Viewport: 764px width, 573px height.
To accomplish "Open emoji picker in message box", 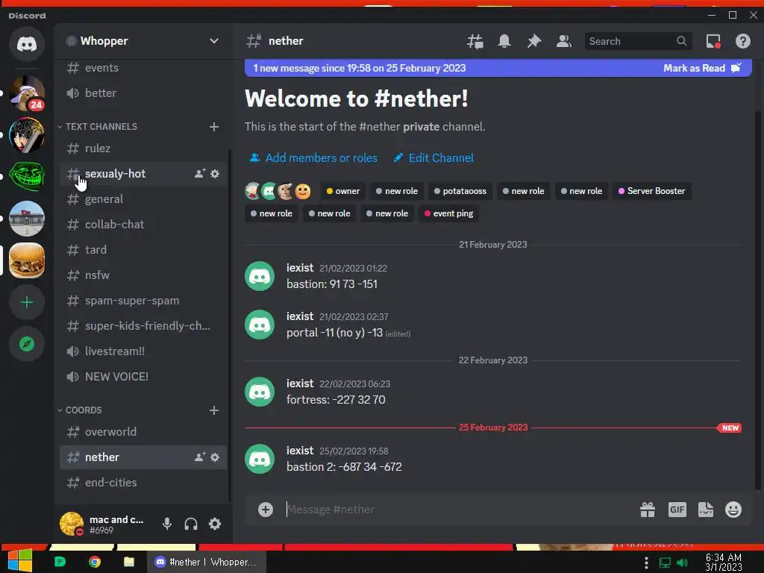I will [733, 510].
